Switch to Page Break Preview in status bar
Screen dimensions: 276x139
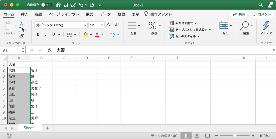(x=208, y=135)
